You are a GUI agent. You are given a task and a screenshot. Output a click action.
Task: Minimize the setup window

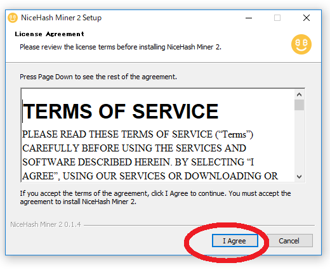(249, 18)
